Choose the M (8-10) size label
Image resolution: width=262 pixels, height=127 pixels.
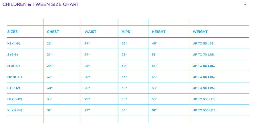[x=14, y=66]
